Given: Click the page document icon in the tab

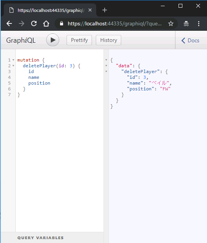Looking at the screenshot, I should [x=11, y=10].
